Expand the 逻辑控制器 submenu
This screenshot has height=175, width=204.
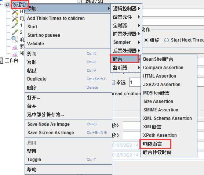126,8
